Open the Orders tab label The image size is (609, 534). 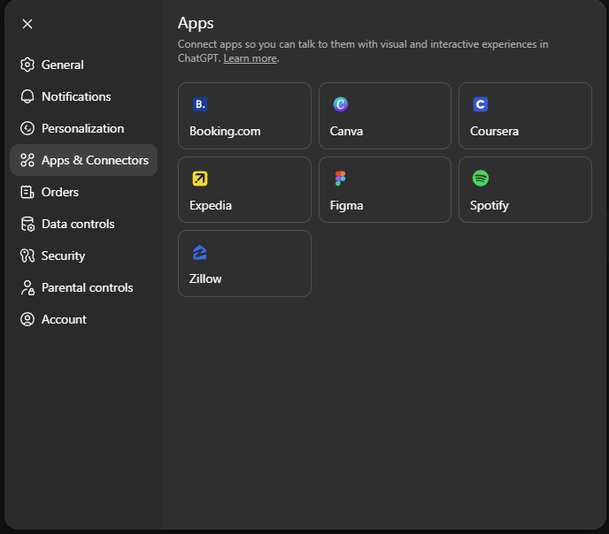point(60,192)
